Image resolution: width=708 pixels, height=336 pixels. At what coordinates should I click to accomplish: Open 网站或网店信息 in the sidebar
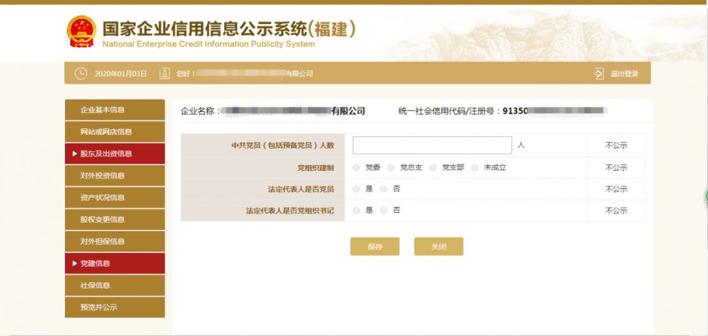pos(115,132)
